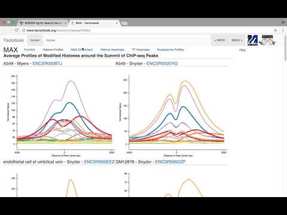
Task: Open the Chrome three-dot menu
Action: tap(283, 30)
